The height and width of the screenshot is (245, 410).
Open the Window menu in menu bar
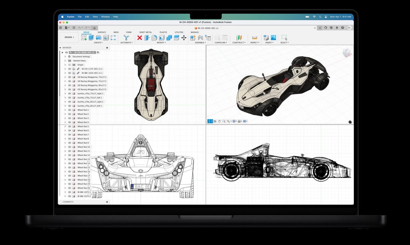[106, 17]
